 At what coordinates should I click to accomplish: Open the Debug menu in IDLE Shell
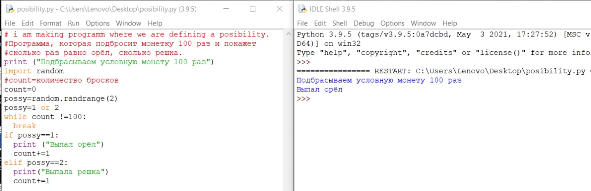364,23
